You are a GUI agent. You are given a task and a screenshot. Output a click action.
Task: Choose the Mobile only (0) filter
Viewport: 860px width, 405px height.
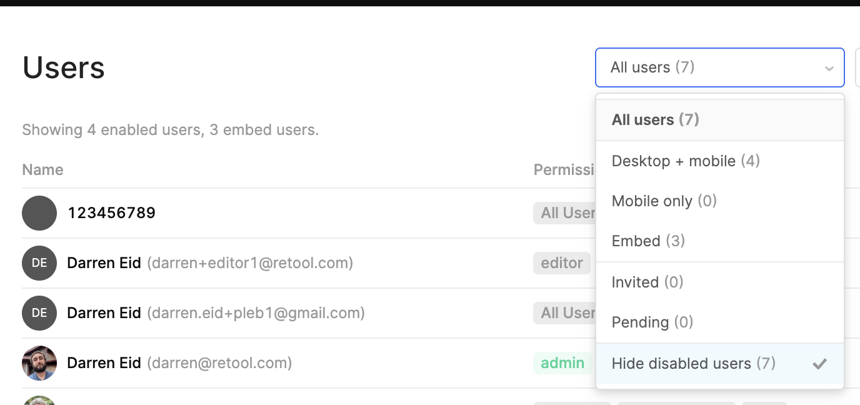point(720,201)
